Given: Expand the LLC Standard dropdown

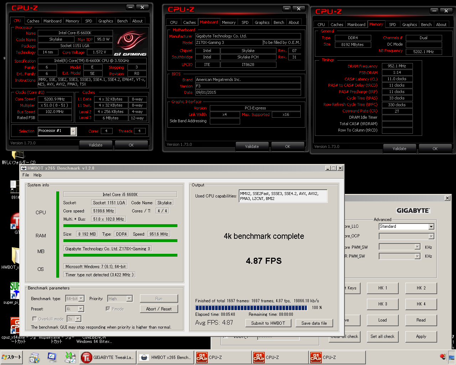Looking at the screenshot, I should pyautogui.click(x=431, y=227).
